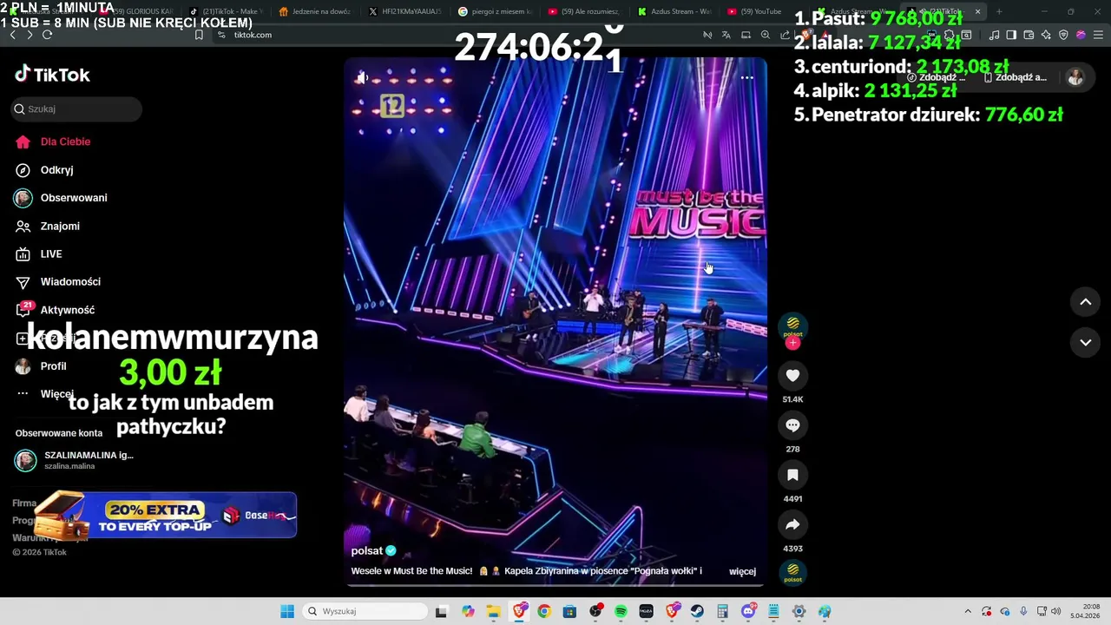Image resolution: width=1111 pixels, height=625 pixels.
Task: Open File Explorer from the taskbar
Action: pos(493,611)
